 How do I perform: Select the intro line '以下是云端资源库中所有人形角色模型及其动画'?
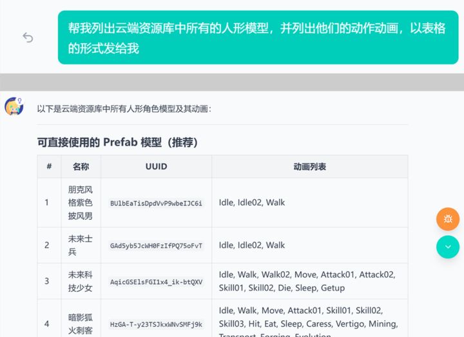click(123, 109)
